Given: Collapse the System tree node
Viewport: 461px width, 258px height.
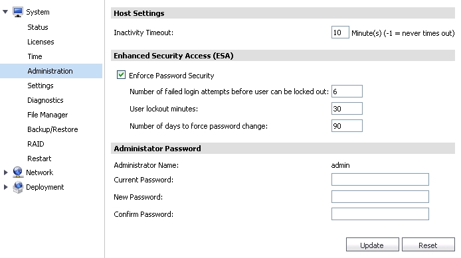Looking at the screenshot, I should tap(5, 12).
